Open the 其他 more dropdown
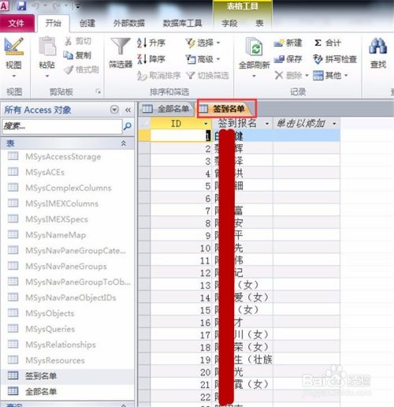This screenshot has width=394, height=407. coord(330,76)
